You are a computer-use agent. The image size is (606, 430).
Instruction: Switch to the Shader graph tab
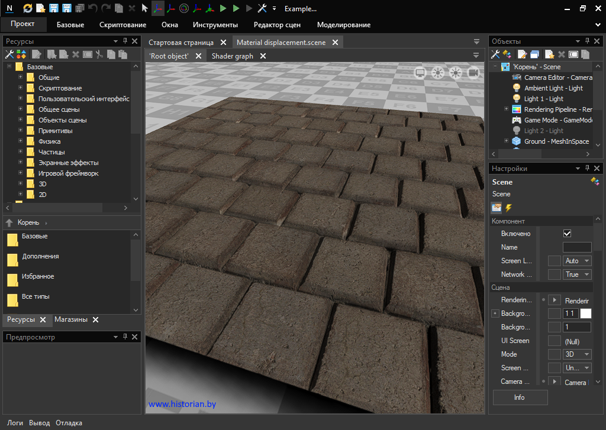click(232, 56)
